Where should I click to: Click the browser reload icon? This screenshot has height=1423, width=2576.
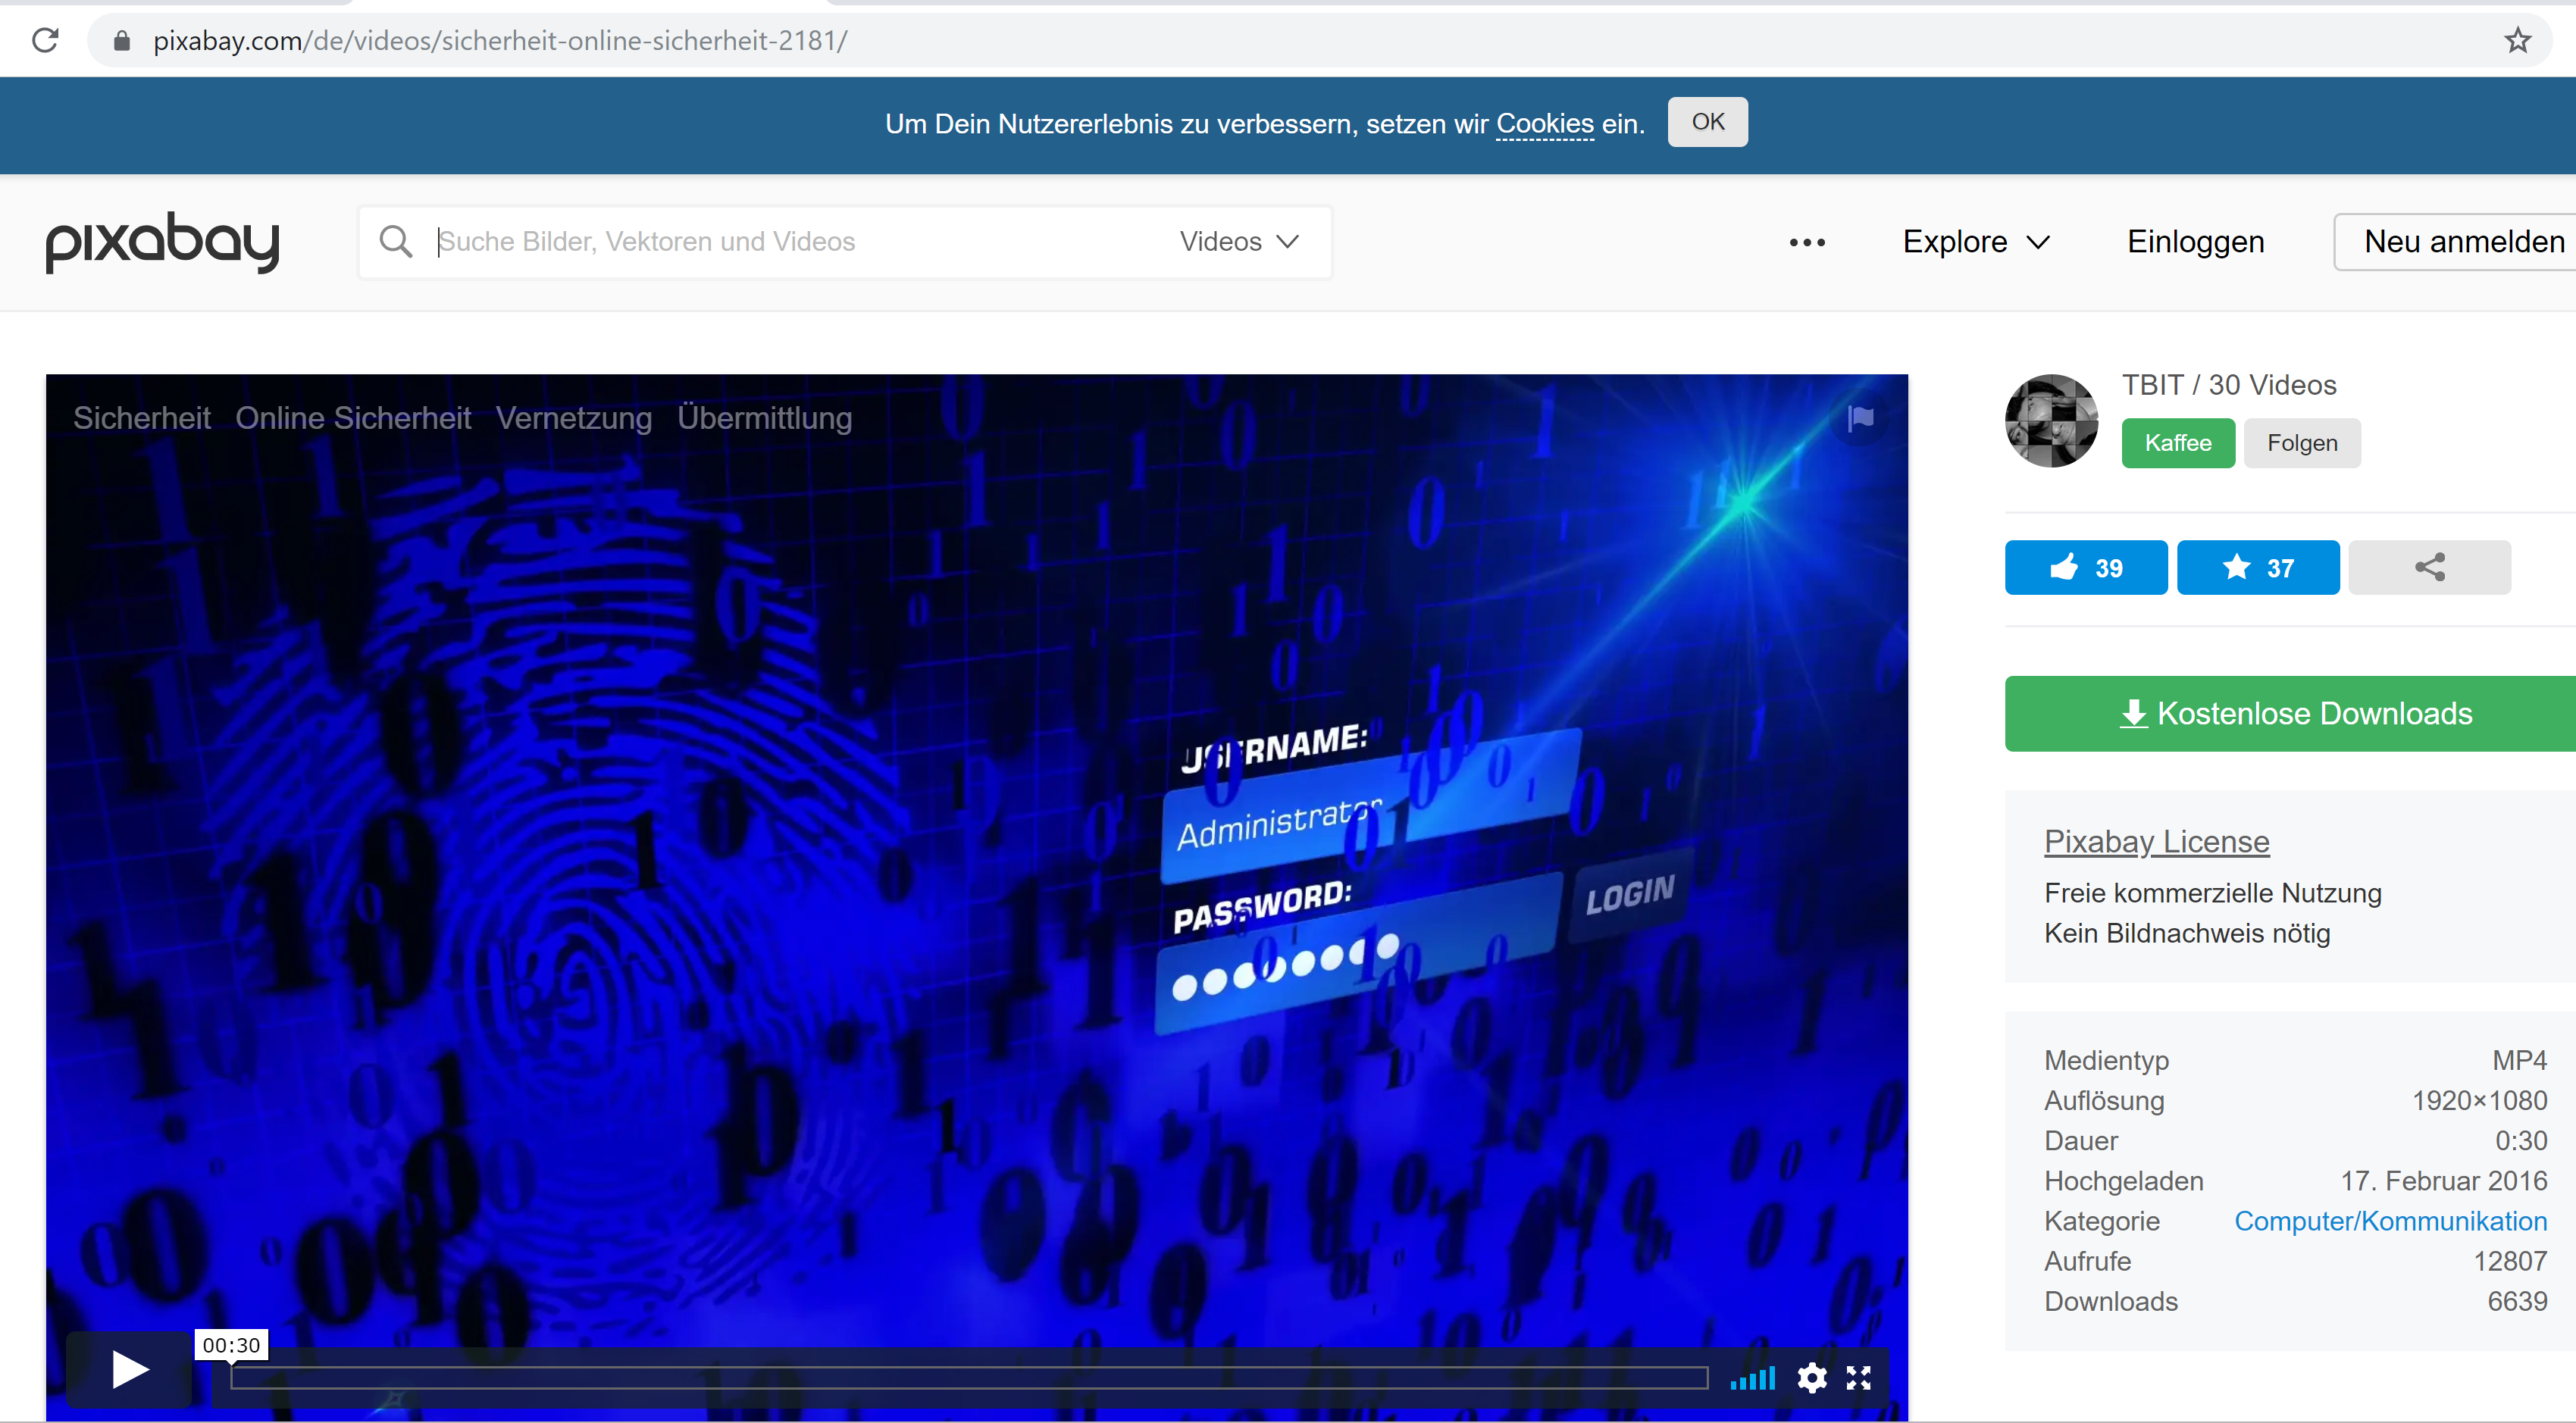click(x=46, y=40)
